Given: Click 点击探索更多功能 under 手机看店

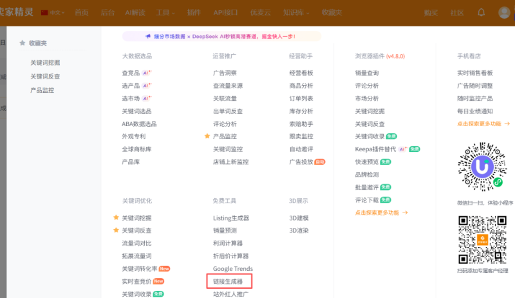Looking at the screenshot, I should click(x=483, y=124).
